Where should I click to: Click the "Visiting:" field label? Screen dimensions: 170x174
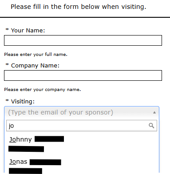[x=23, y=102]
